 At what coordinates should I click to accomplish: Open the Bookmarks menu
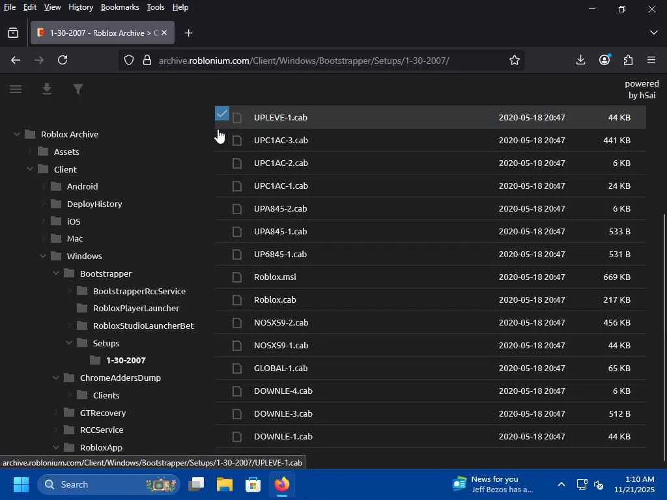point(120,7)
